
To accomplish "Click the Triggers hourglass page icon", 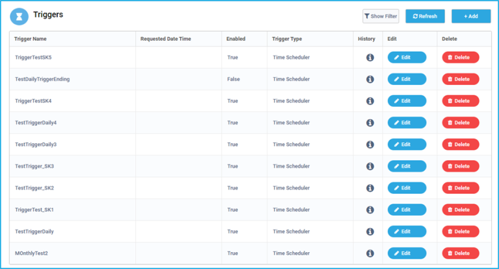I will click(19, 16).
